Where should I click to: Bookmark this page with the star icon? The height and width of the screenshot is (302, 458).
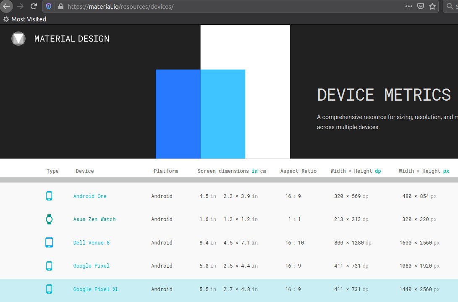(x=432, y=6)
